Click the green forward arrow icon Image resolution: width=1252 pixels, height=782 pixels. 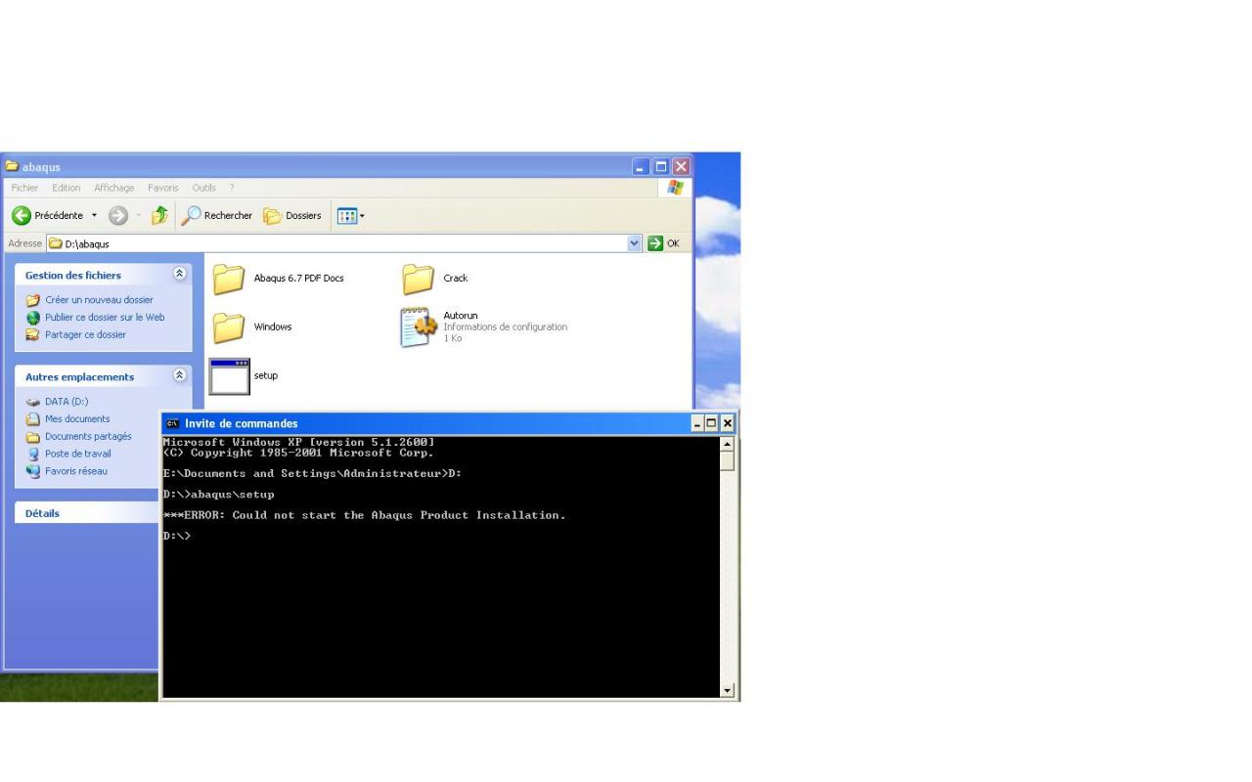(118, 216)
